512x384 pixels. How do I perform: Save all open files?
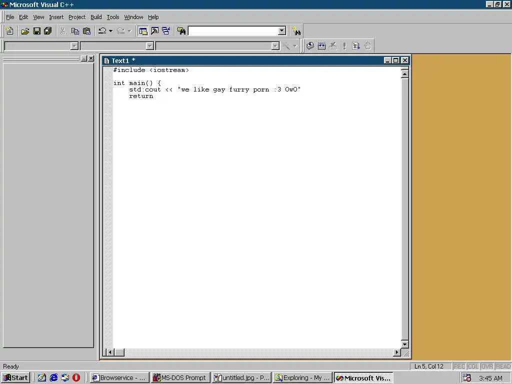48,31
